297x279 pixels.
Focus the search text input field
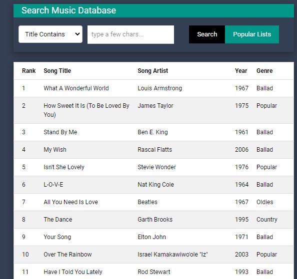130,34
